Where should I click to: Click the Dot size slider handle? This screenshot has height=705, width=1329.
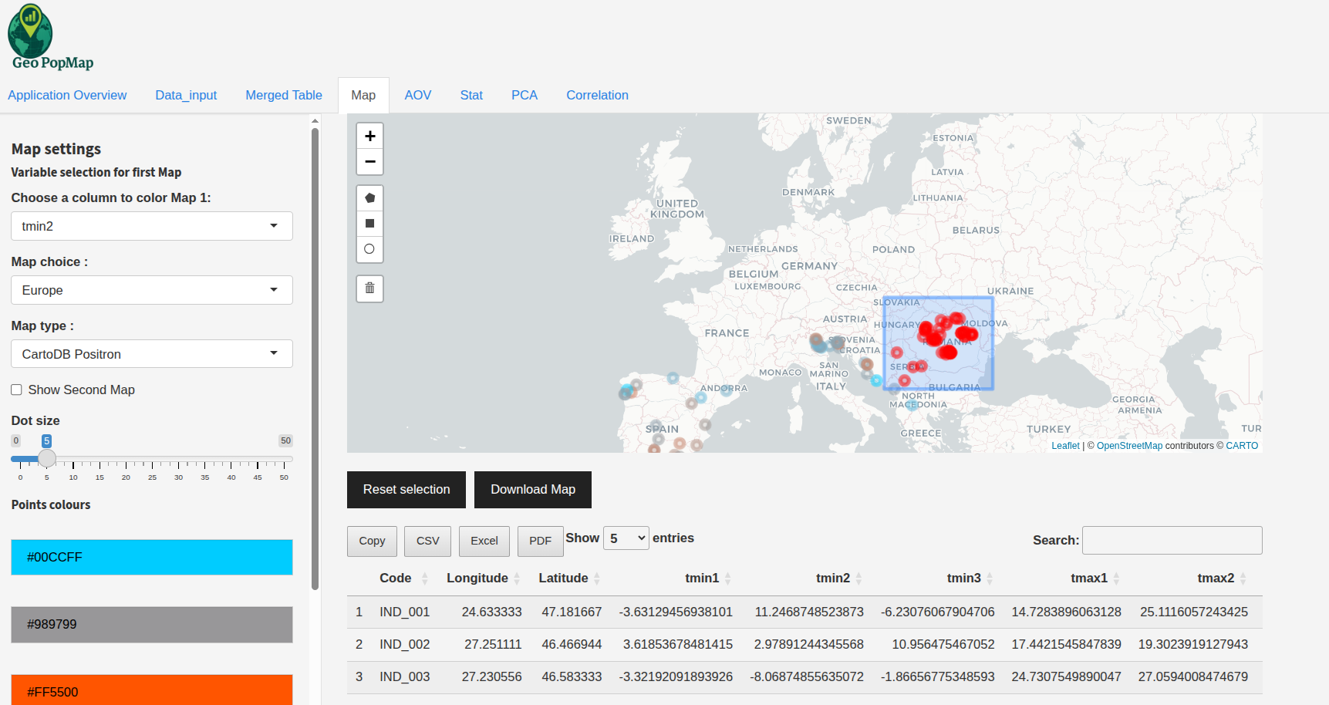point(47,458)
